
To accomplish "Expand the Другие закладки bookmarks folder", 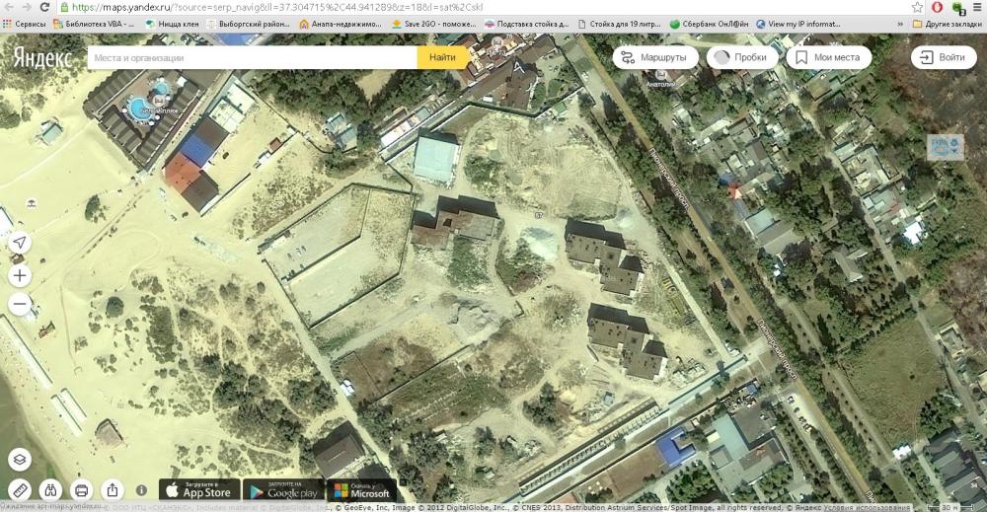I will pos(947,24).
